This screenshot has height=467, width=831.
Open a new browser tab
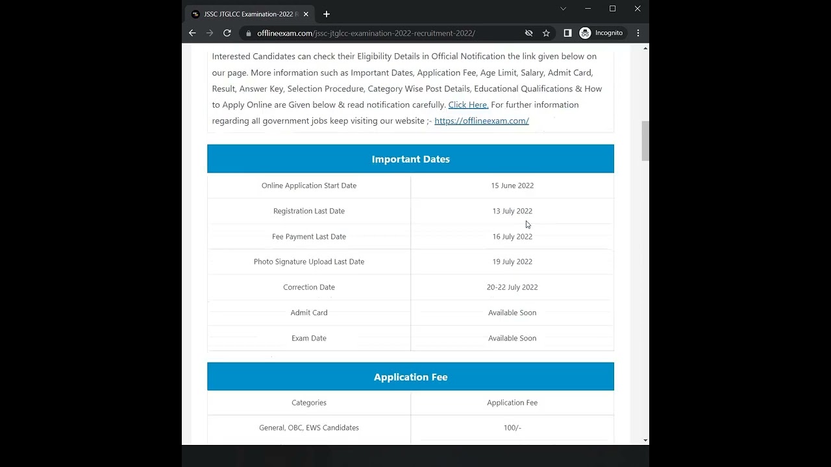[x=326, y=14]
